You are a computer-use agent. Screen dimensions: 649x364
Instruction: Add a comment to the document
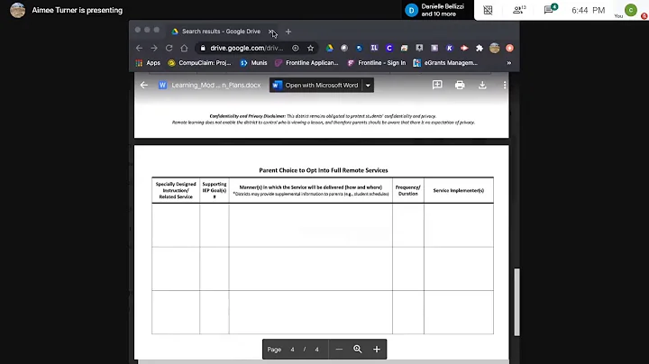[437, 86]
